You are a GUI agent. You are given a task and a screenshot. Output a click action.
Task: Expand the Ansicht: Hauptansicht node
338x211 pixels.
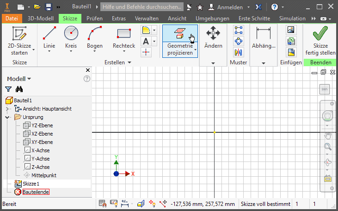pos(7,109)
